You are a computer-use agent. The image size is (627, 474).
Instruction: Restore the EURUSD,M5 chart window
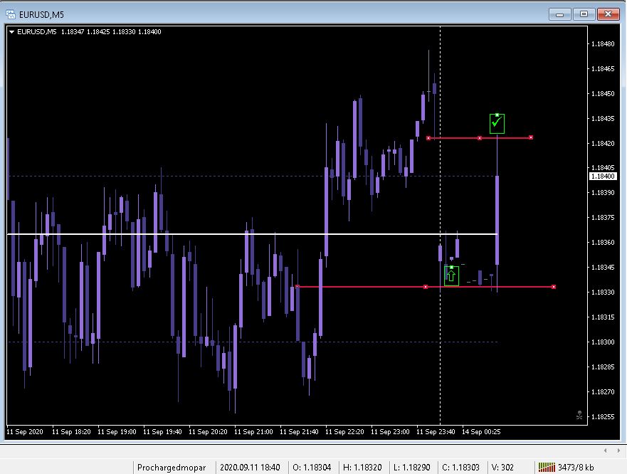tap(584, 14)
